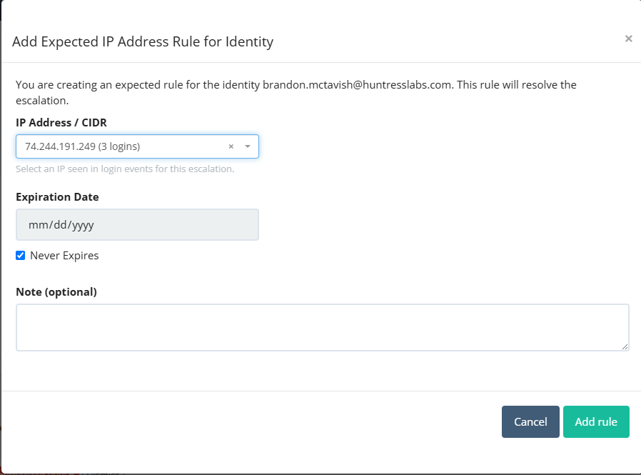Click the "Select an IP seen" hint text

[x=125, y=169]
